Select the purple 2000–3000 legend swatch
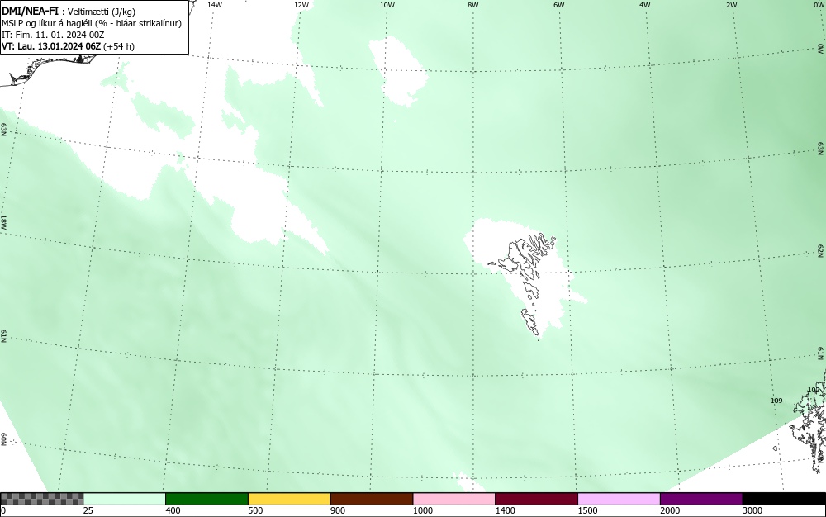The image size is (826, 517). [701, 499]
